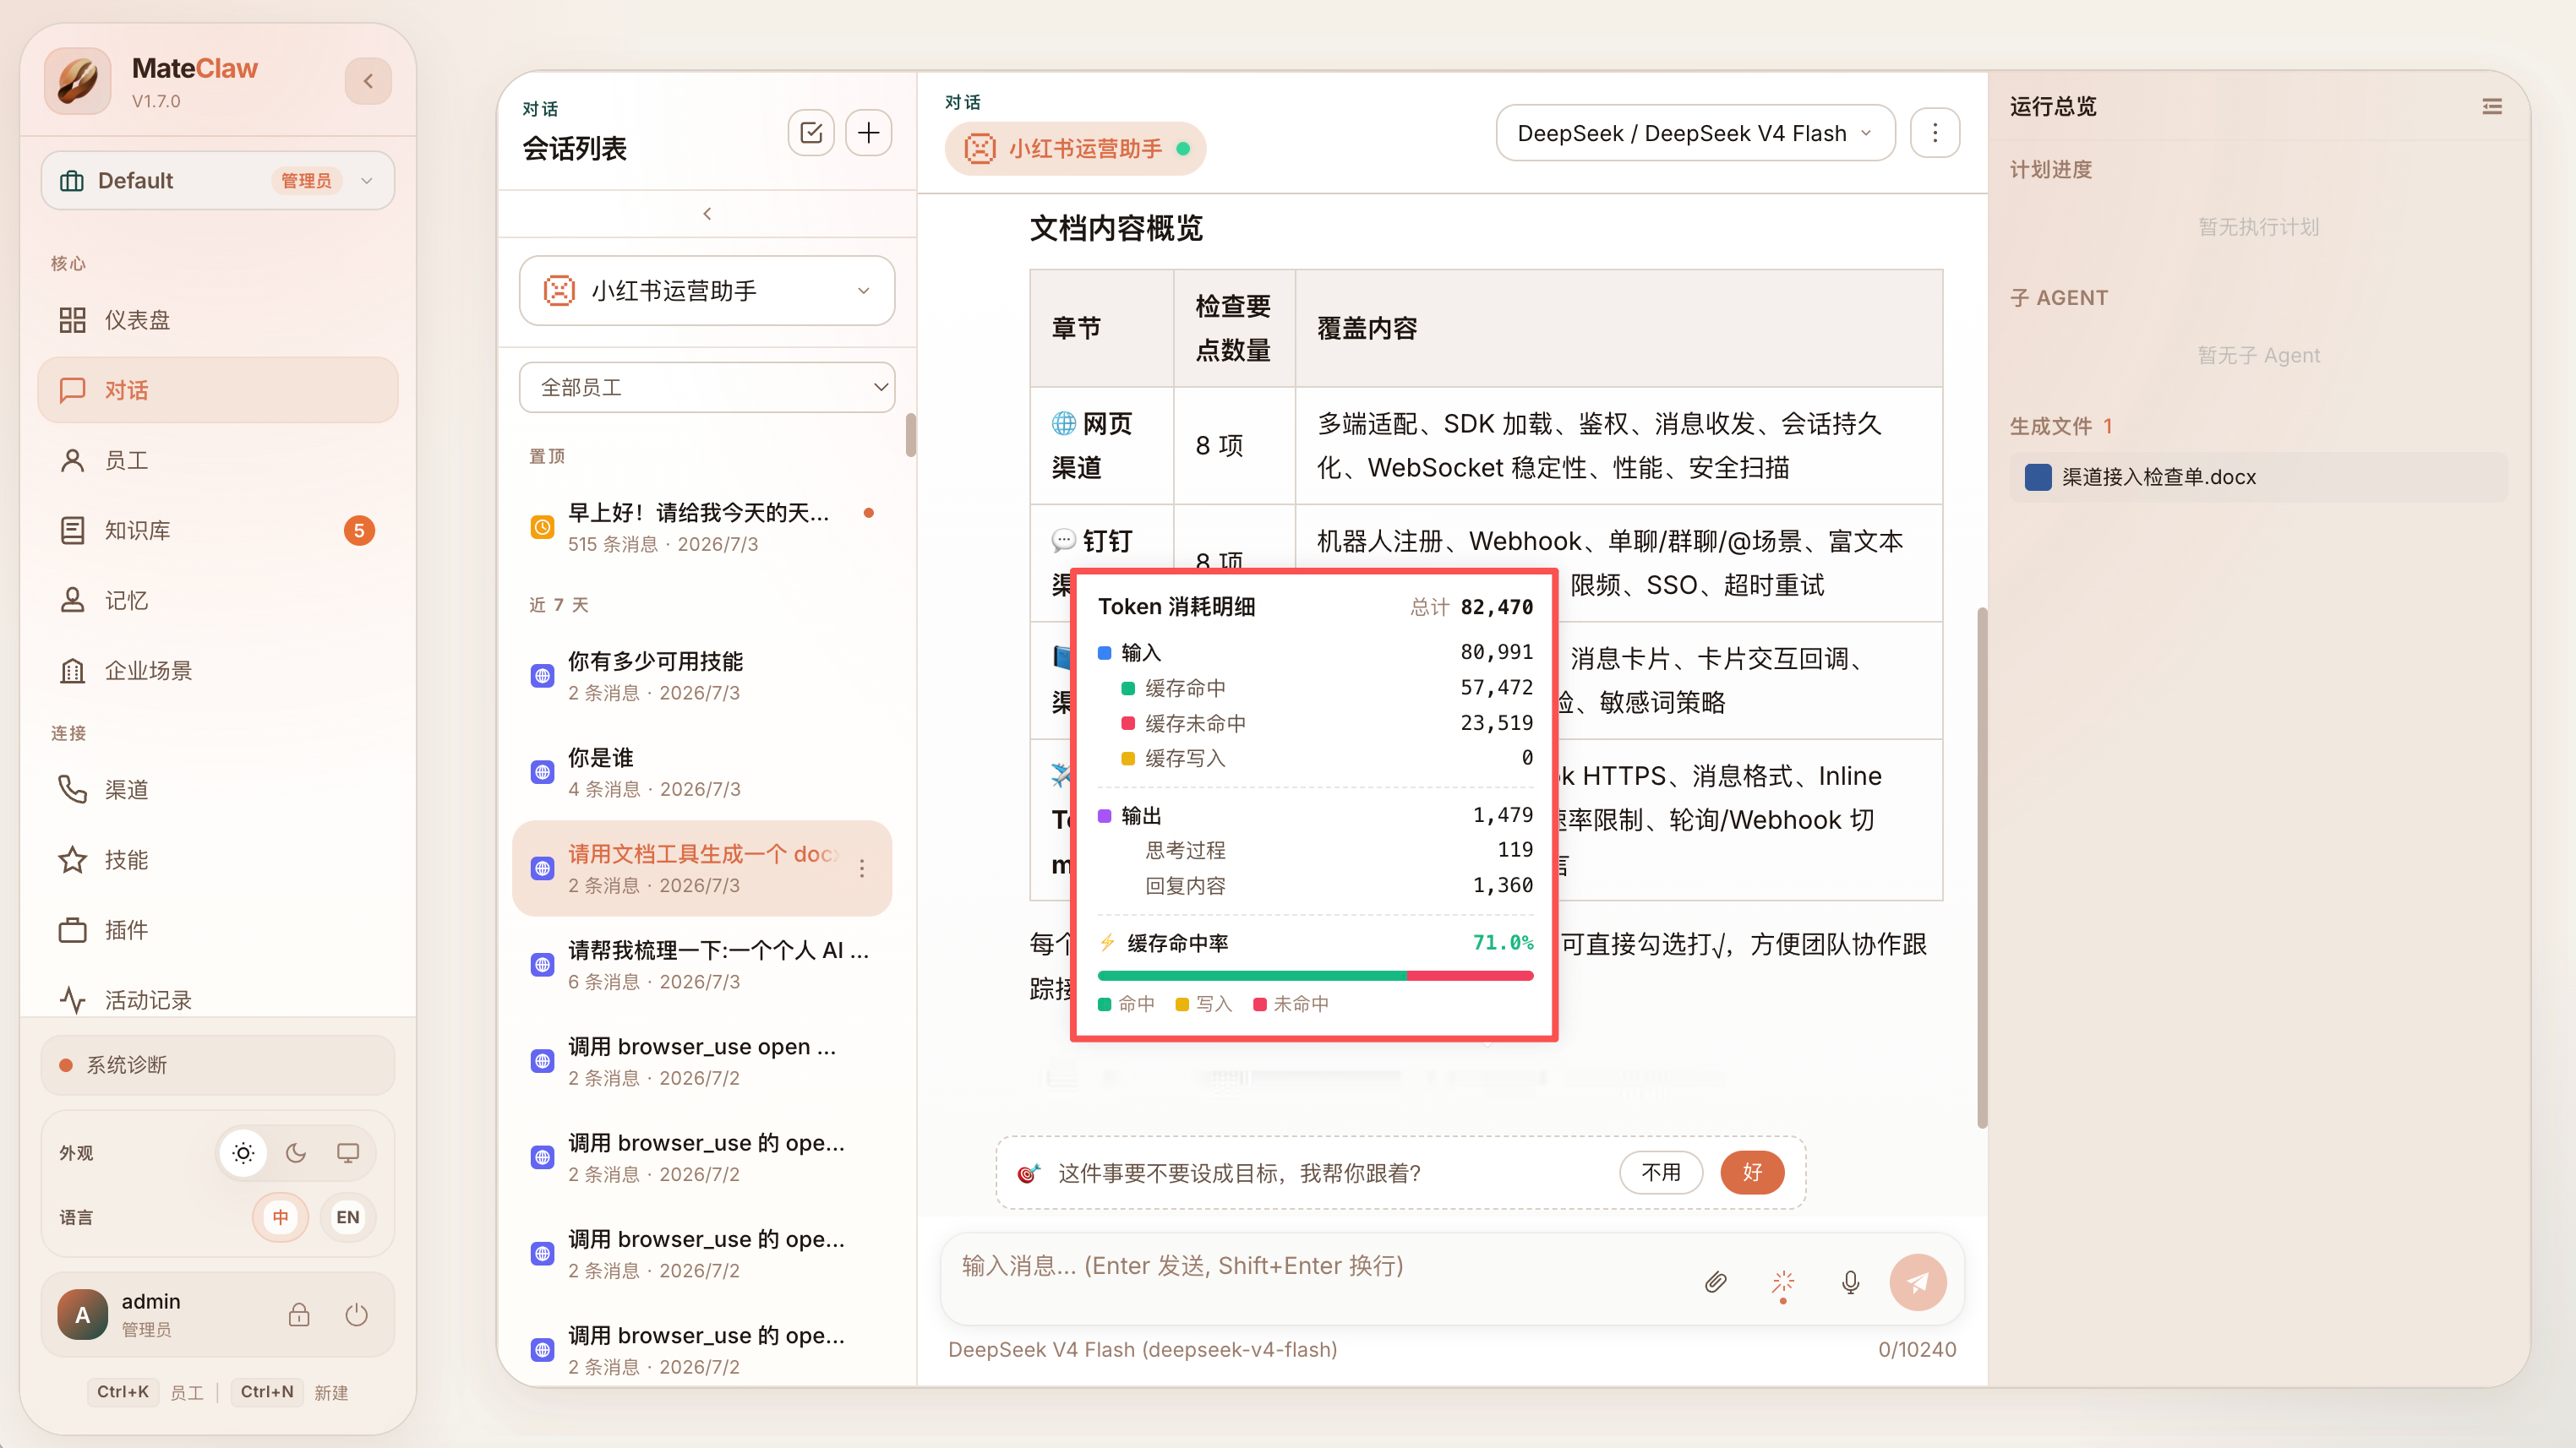This screenshot has width=2576, height=1448.
Task: Click the 知识库 notification badge 5
Action: tap(359, 531)
